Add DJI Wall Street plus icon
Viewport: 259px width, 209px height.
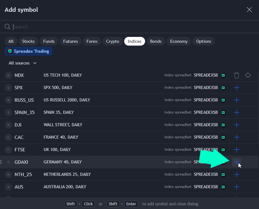coord(237,125)
